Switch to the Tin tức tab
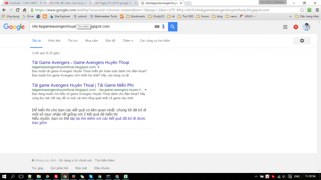The height and width of the screenshot is (180, 321). (x=73, y=41)
